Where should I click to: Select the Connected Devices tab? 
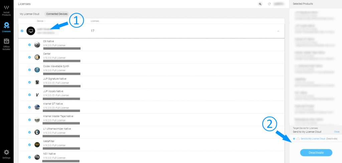click(x=57, y=14)
